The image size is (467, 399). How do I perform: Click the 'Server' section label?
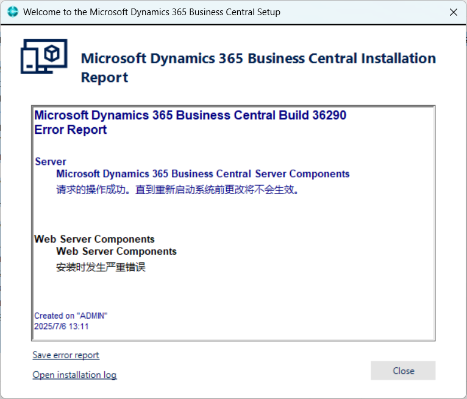pos(51,162)
